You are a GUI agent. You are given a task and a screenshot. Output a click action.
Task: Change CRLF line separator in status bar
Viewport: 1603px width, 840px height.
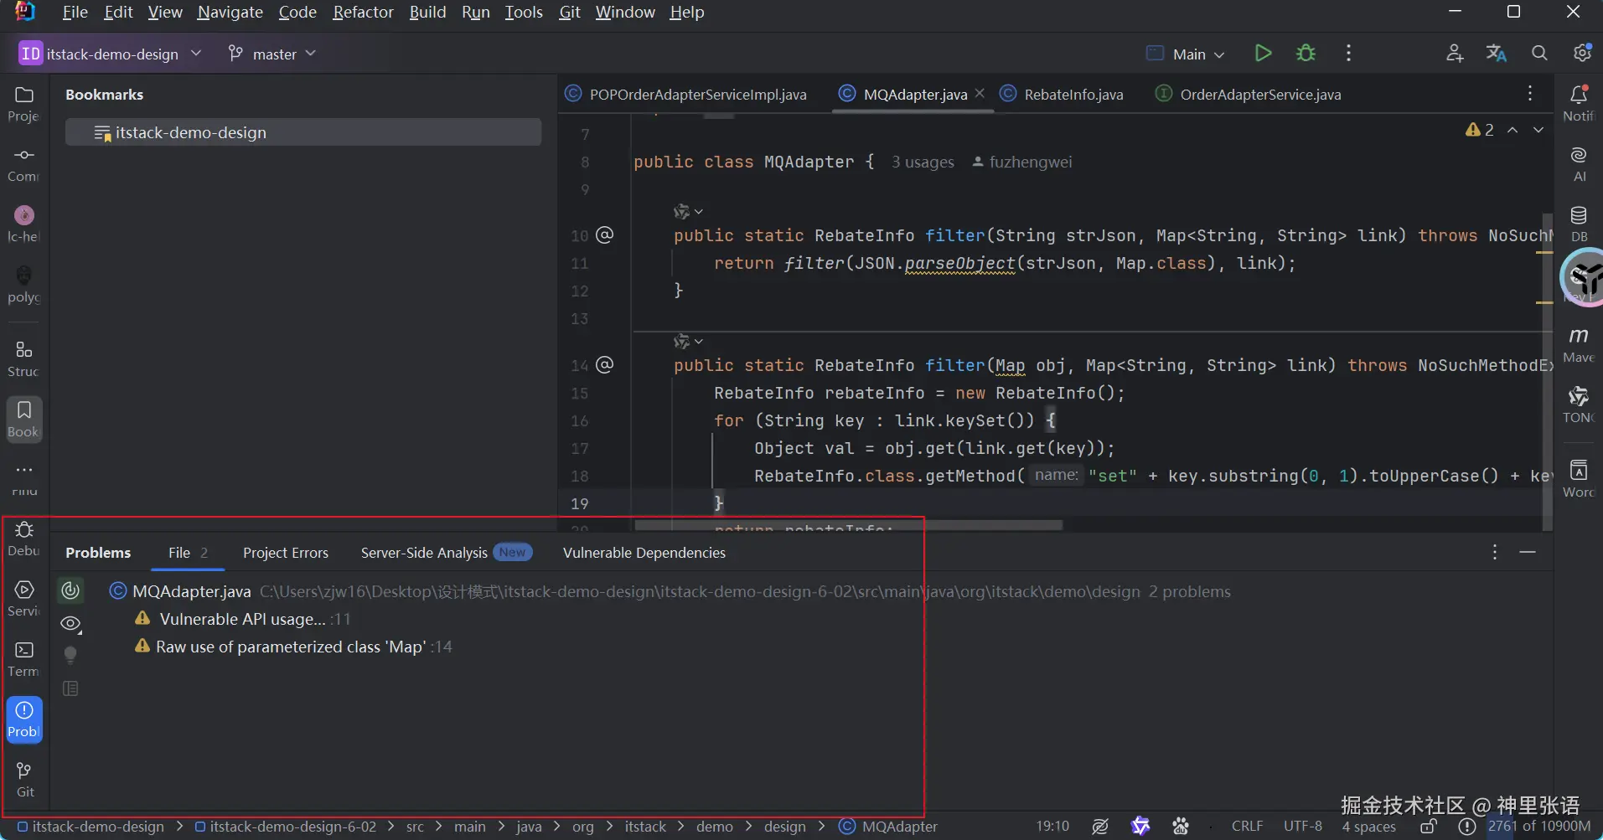click(x=1247, y=827)
